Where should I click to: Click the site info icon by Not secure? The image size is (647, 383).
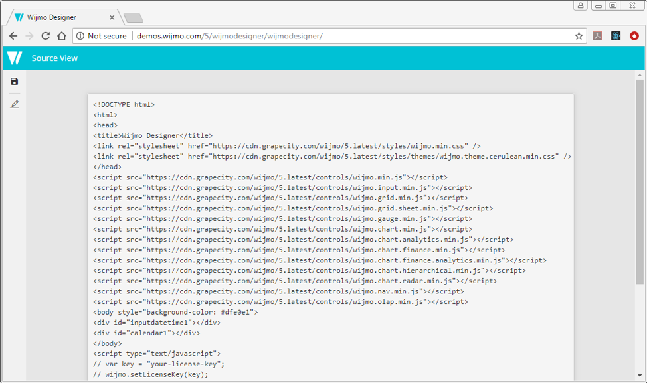pyautogui.click(x=80, y=36)
